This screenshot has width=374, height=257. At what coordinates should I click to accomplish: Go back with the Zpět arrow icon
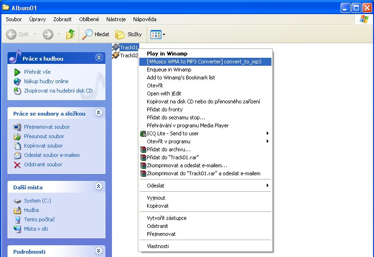tap(11, 35)
